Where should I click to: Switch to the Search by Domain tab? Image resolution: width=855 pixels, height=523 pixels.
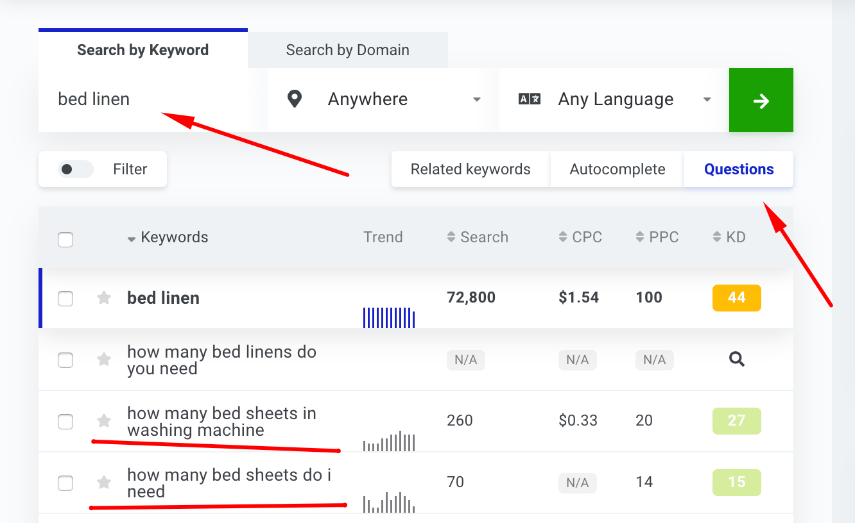pyautogui.click(x=347, y=49)
